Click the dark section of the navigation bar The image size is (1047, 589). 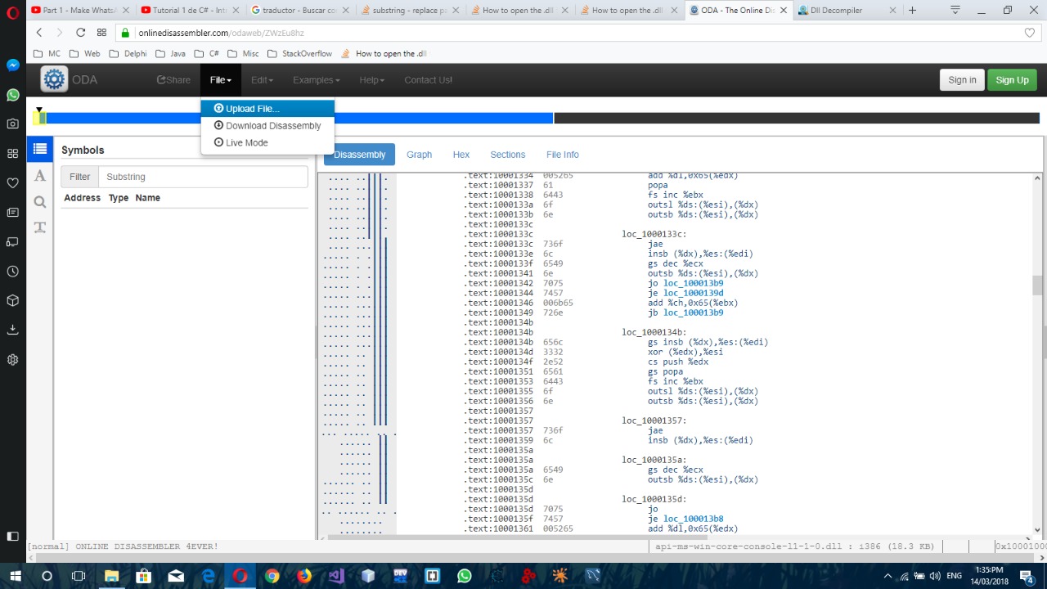797,119
